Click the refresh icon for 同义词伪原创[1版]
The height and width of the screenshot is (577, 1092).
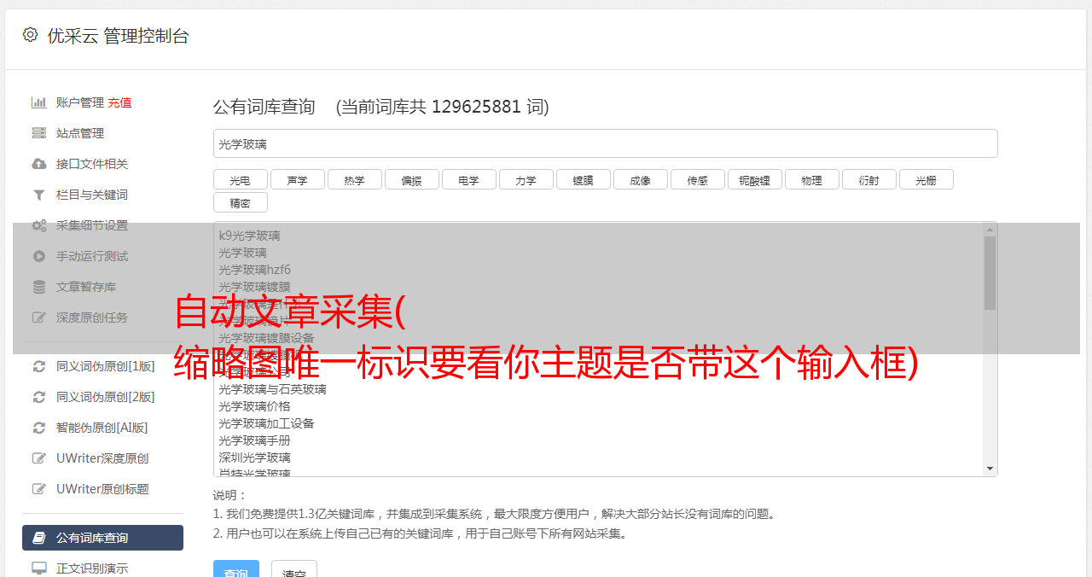point(38,366)
